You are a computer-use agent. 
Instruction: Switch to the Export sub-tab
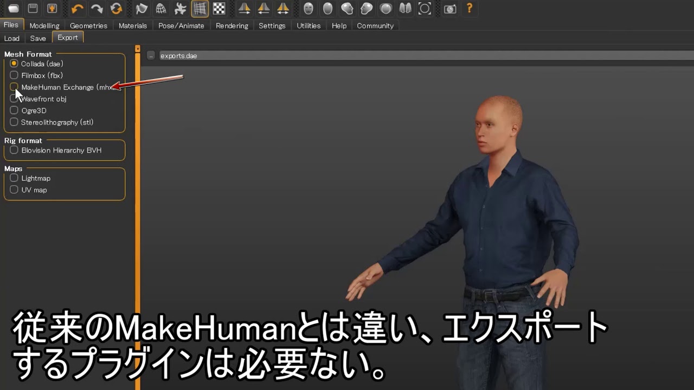click(x=68, y=37)
